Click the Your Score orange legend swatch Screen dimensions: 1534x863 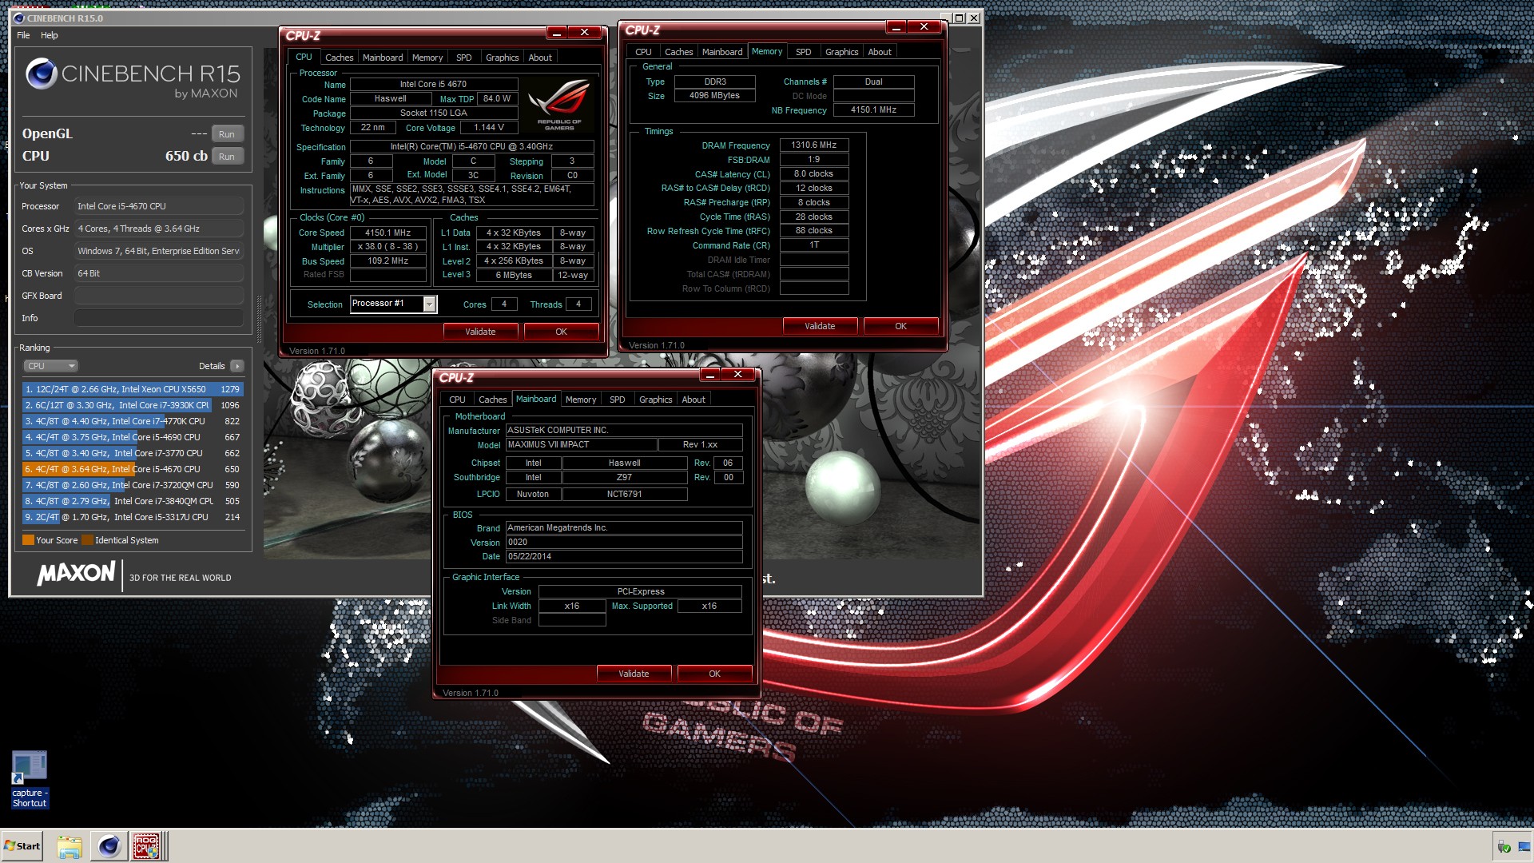tap(28, 540)
